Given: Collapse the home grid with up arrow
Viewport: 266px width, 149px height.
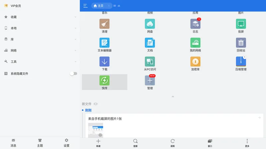Looking at the screenshot, I should coord(173,96).
